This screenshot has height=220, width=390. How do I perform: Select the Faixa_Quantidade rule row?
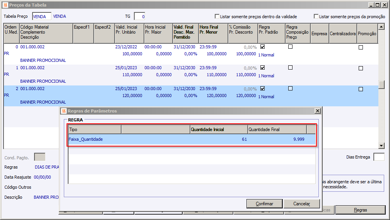point(155,139)
